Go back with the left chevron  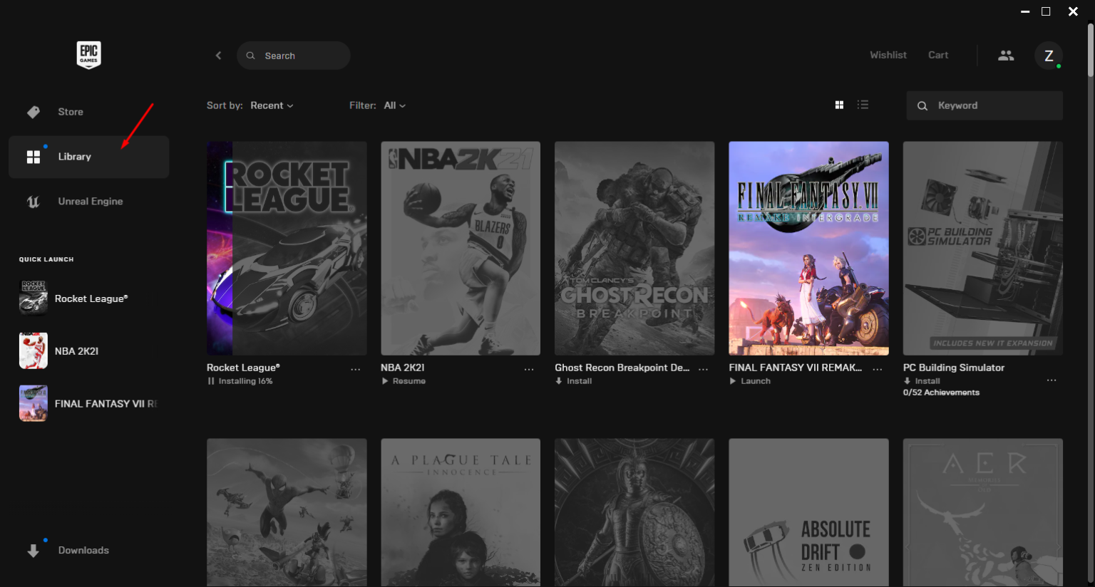tap(218, 56)
